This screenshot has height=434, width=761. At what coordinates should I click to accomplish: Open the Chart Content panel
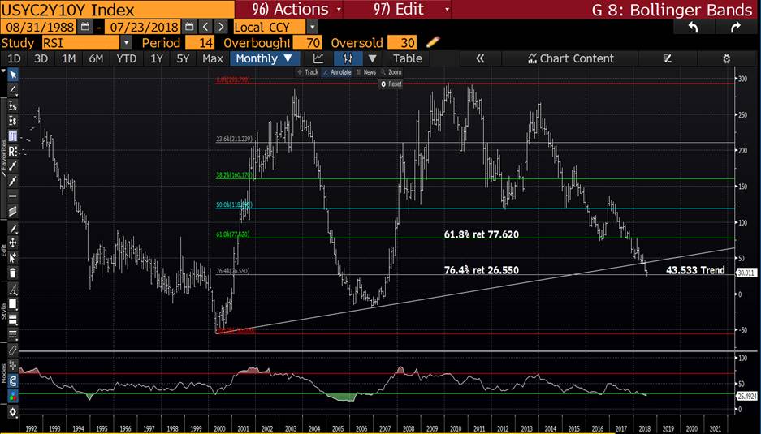[x=570, y=58]
